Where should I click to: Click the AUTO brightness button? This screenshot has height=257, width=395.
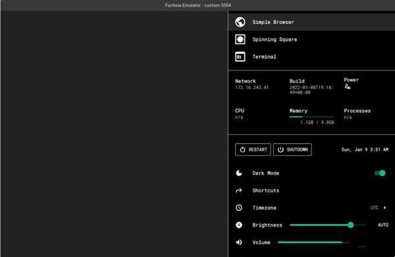coord(383,225)
